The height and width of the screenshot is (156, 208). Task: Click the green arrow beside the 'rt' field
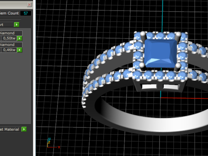click(16, 25)
